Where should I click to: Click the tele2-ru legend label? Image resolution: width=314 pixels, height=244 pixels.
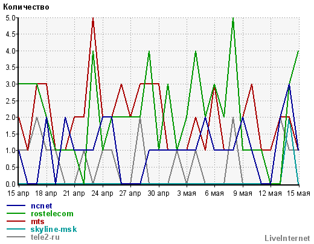tap(45, 237)
